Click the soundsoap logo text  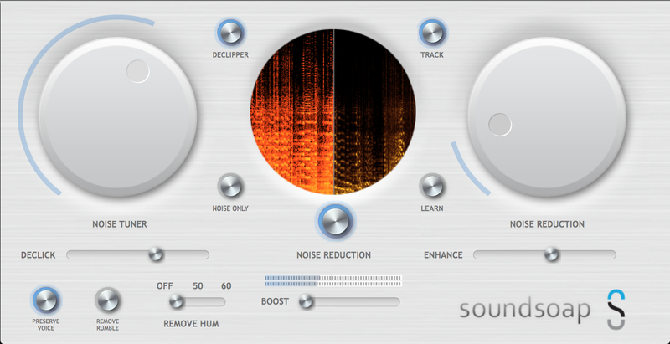524,311
